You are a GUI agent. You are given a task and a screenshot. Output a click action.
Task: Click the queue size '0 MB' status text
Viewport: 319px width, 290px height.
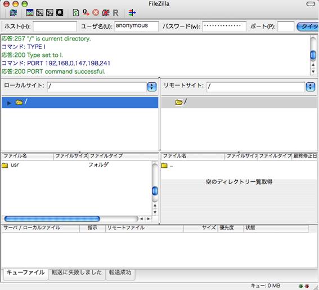point(266,286)
